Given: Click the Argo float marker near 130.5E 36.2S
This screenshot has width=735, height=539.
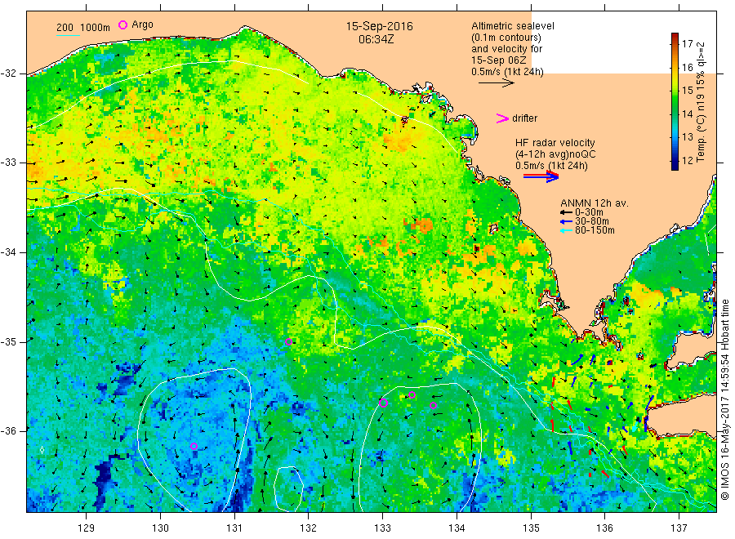Looking at the screenshot, I should [x=194, y=446].
